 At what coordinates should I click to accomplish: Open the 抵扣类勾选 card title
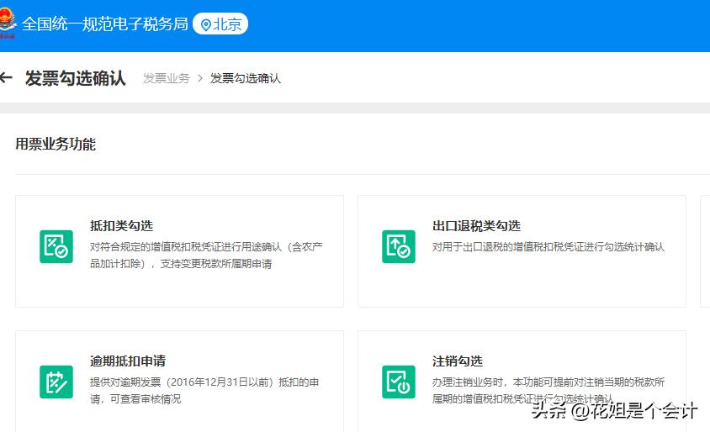click(121, 226)
